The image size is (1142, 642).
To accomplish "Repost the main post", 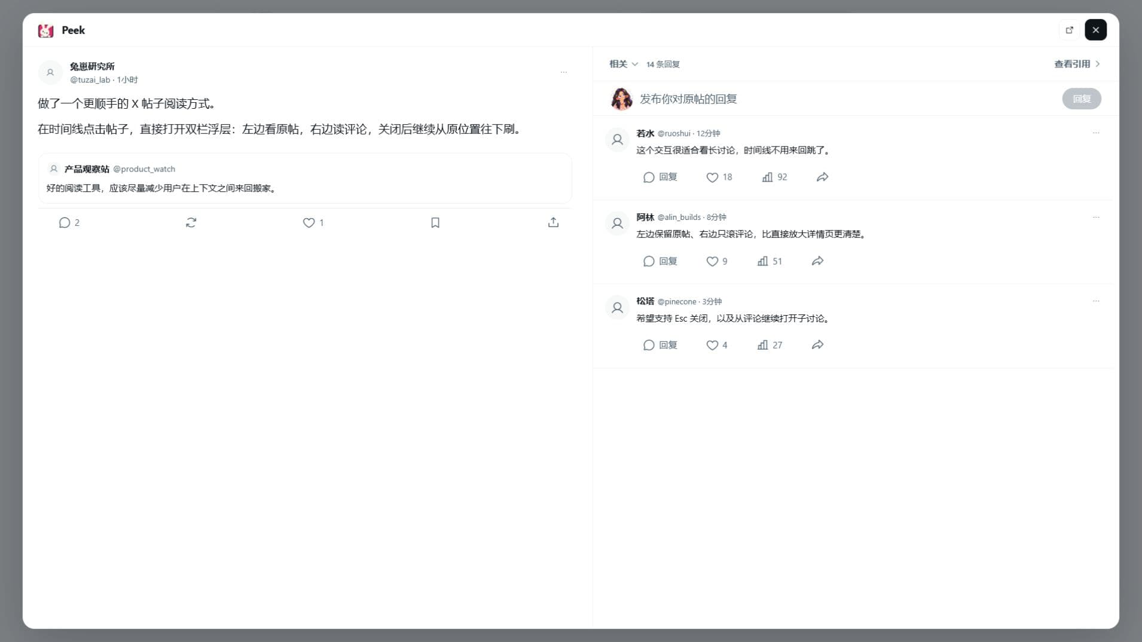I will (191, 223).
